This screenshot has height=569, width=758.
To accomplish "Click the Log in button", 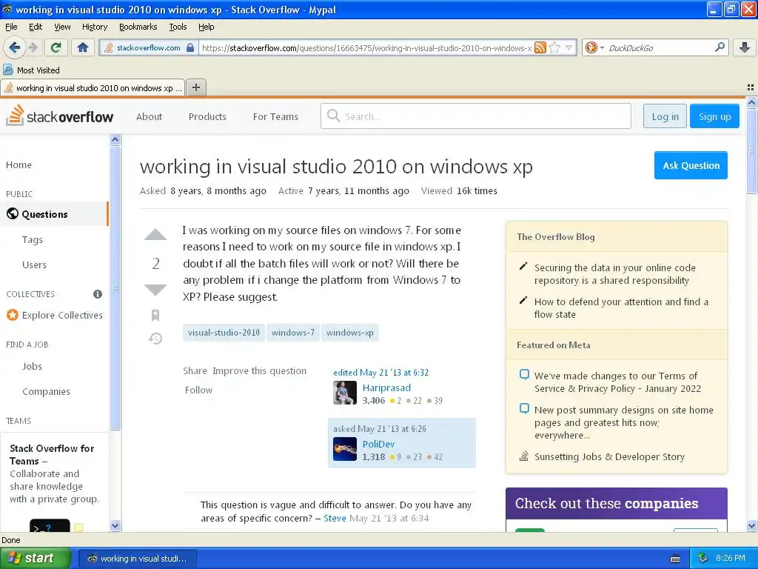I will coord(665,116).
